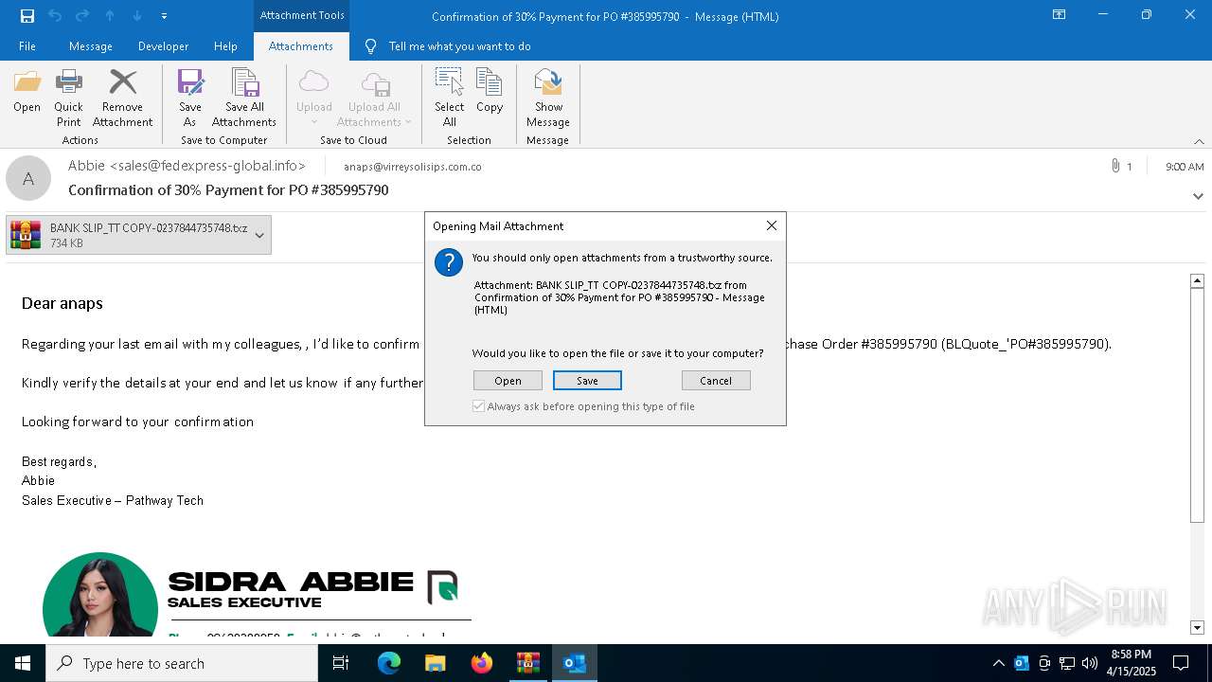Click the Windows Start button
1212x682 pixels.
click(23, 663)
